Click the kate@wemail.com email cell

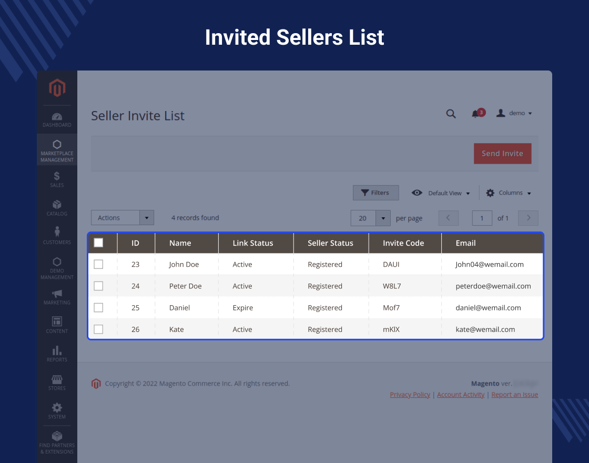[x=485, y=329]
